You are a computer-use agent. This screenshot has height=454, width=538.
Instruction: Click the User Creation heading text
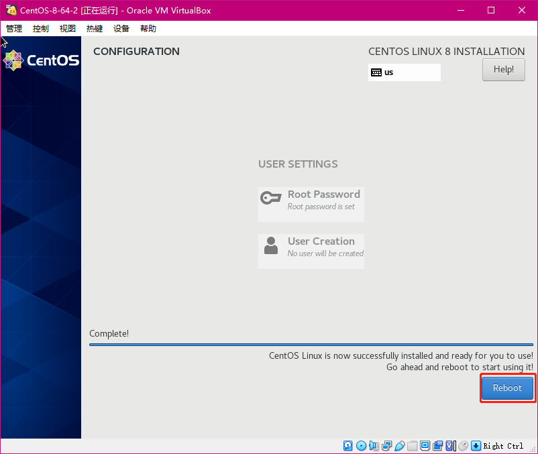[321, 241]
